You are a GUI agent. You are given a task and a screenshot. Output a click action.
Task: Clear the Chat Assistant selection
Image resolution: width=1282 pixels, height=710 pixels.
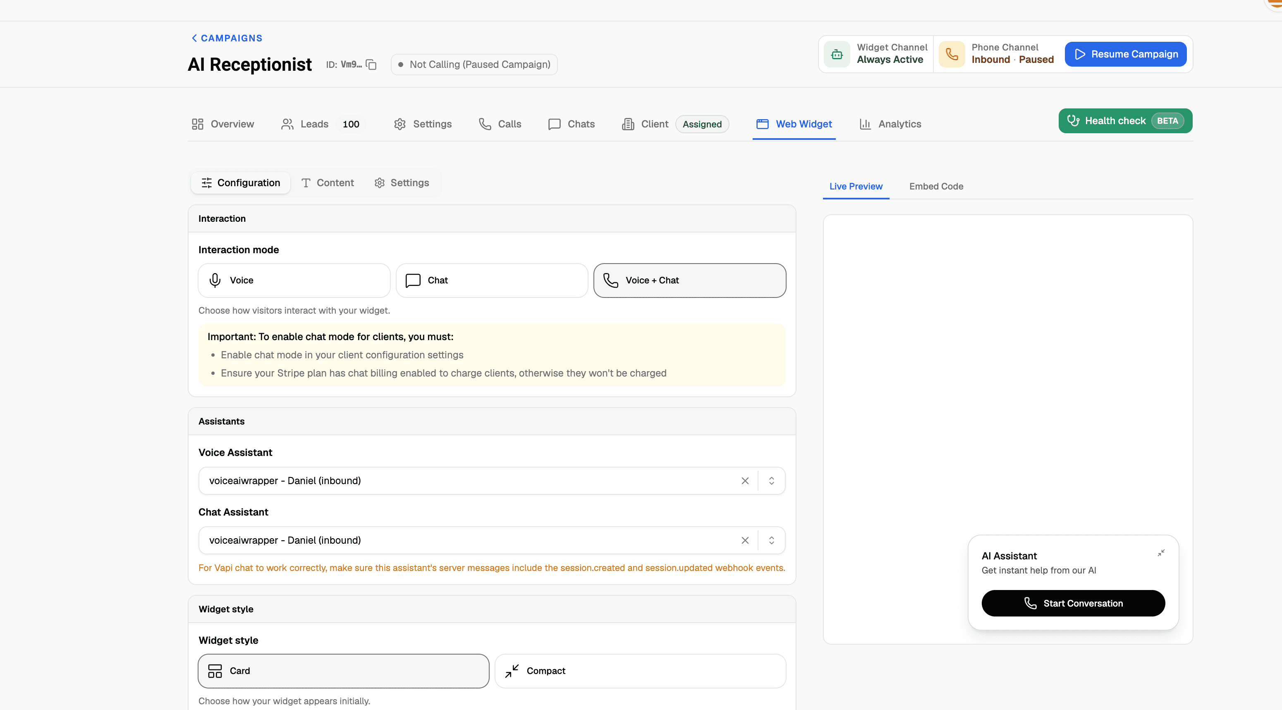click(x=745, y=540)
